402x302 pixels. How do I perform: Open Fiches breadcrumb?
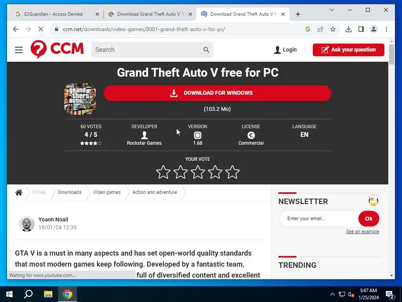tap(39, 192)
